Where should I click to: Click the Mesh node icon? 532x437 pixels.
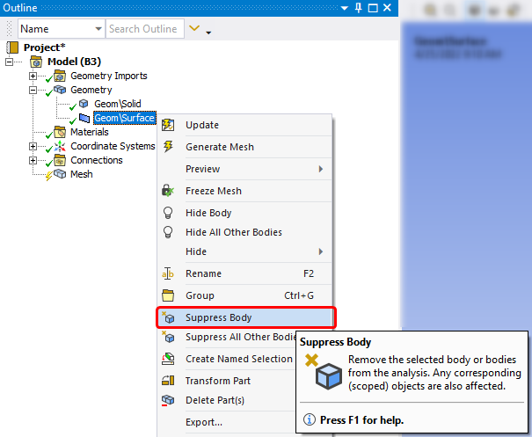click(60, 174)
